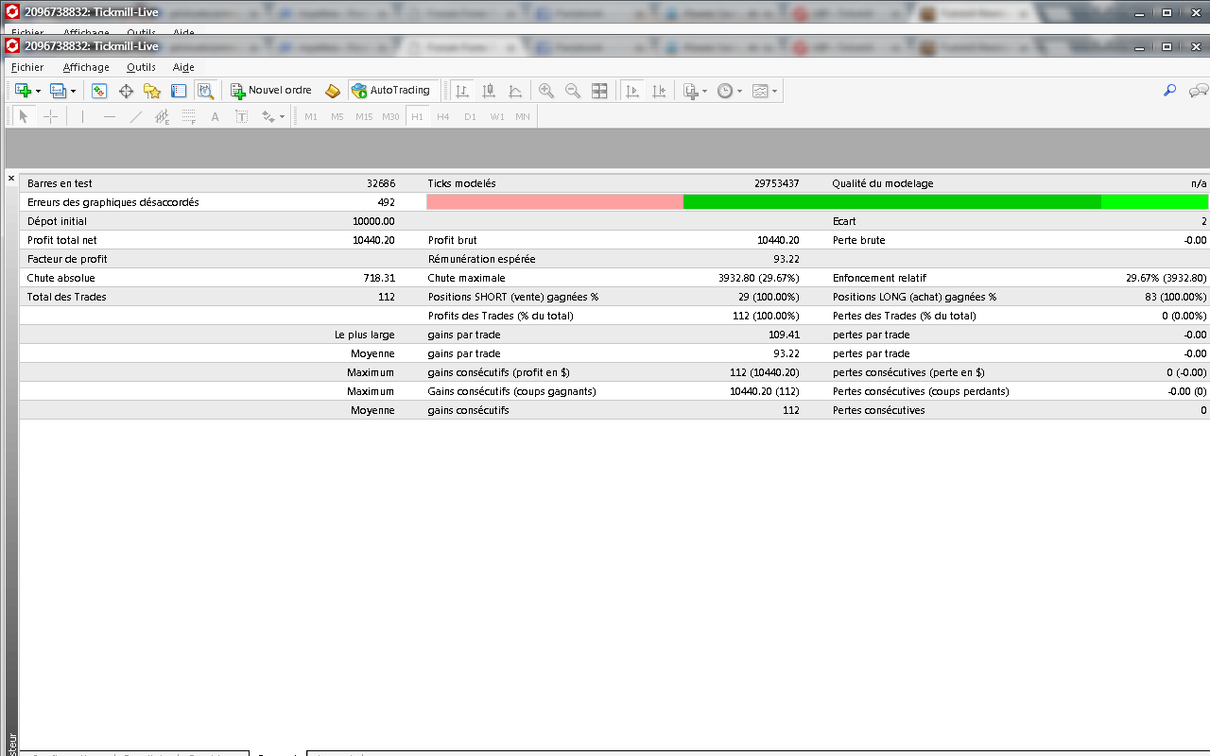The image size is (1210, 756).
Task: Toggle the Strategy Tester magnifier icon
Action: coord(205,91)
